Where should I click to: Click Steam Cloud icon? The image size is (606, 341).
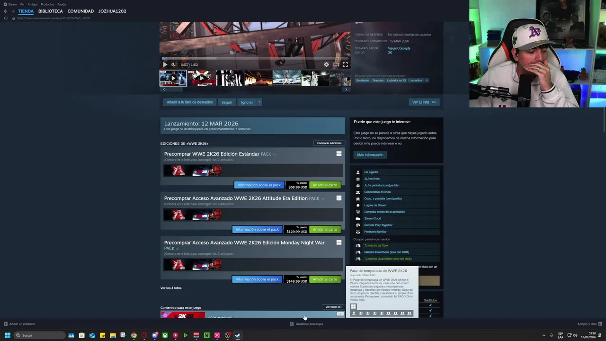tap(358, 219)
